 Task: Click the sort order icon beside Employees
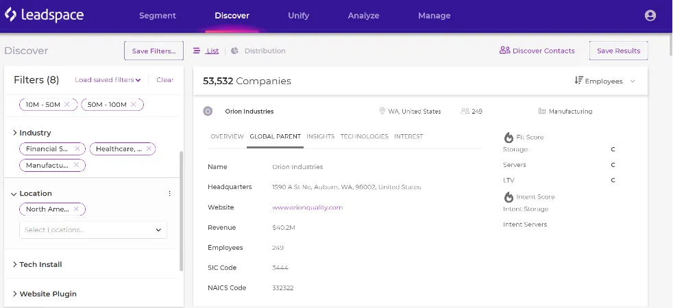pos(578,80)
